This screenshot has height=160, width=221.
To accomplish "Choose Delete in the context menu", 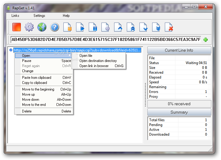I will (43, 111).
